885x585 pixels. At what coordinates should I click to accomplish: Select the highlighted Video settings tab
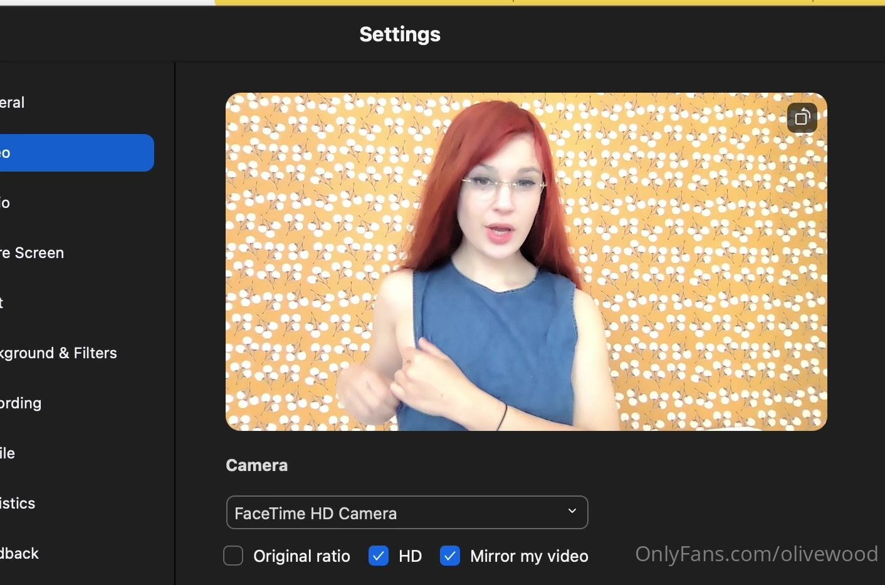(x=75, y=153)
